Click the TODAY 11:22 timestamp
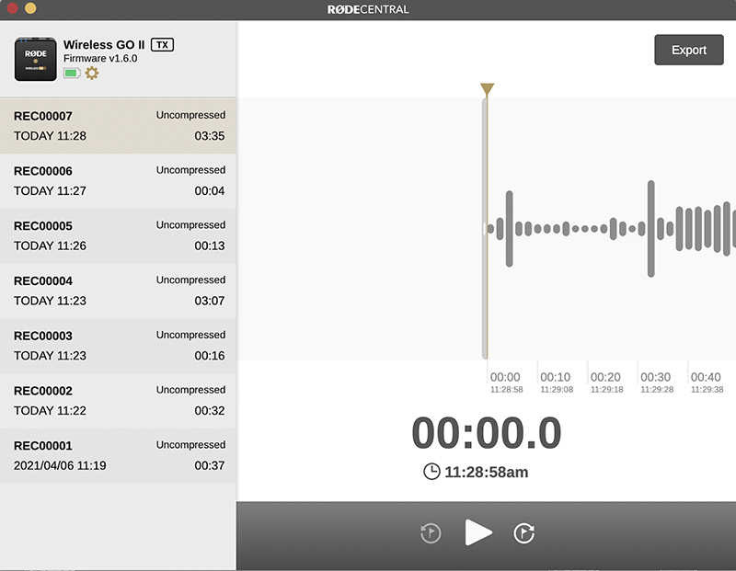736x571 pixels. pos(50,410)
